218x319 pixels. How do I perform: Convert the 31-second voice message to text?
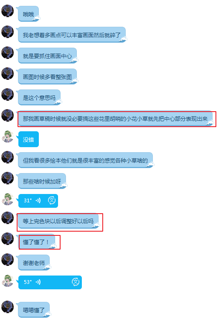(x=52, y=200)
